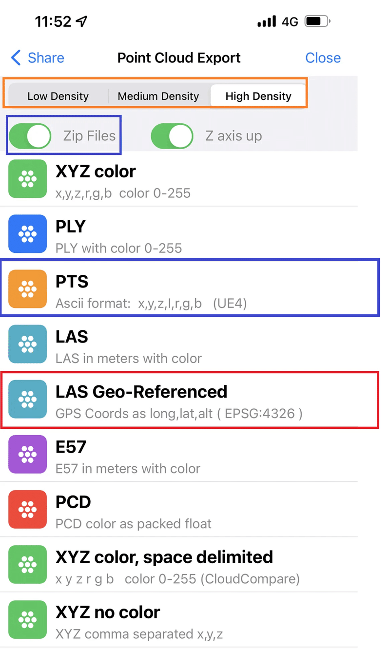Export as LAS Geo-Referenced row
The image size is (390, 668).
(x=190, y=400)
